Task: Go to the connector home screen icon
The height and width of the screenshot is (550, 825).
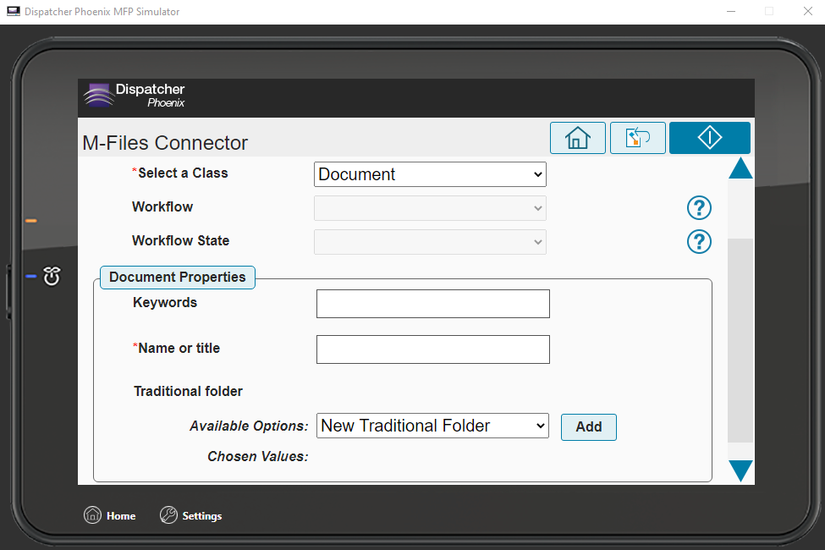Action: (x=577, y=138)
